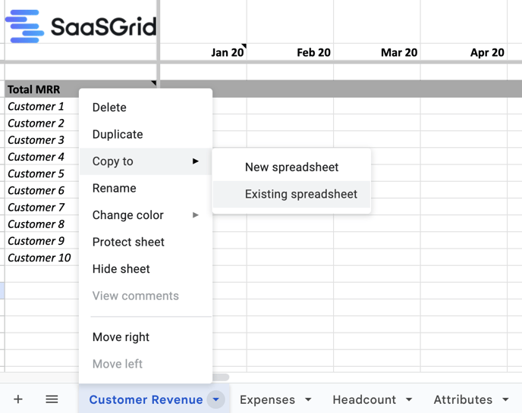Choose Rename from context menu

point(115,188)
